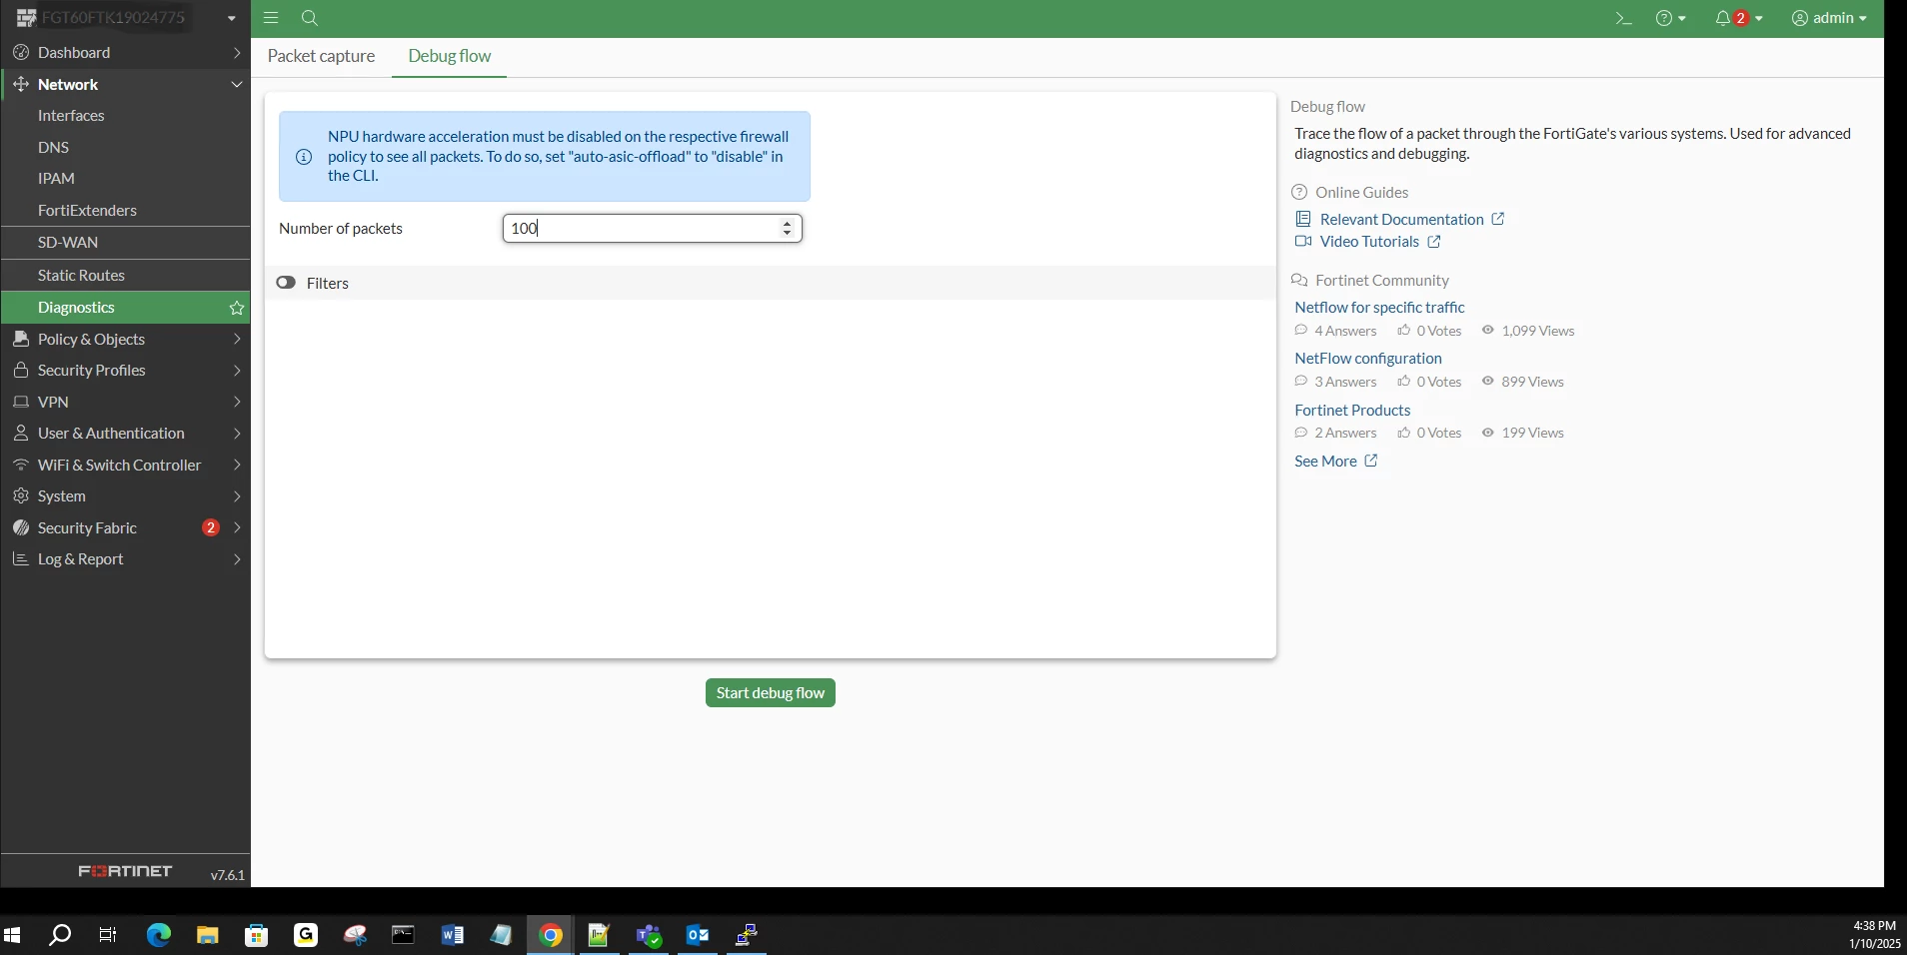1907x955 pixels.
Task: Open Netflow for specific traffic post
Action: 1379,307
